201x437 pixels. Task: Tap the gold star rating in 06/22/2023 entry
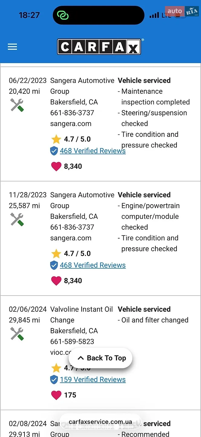tap(56, 139)
